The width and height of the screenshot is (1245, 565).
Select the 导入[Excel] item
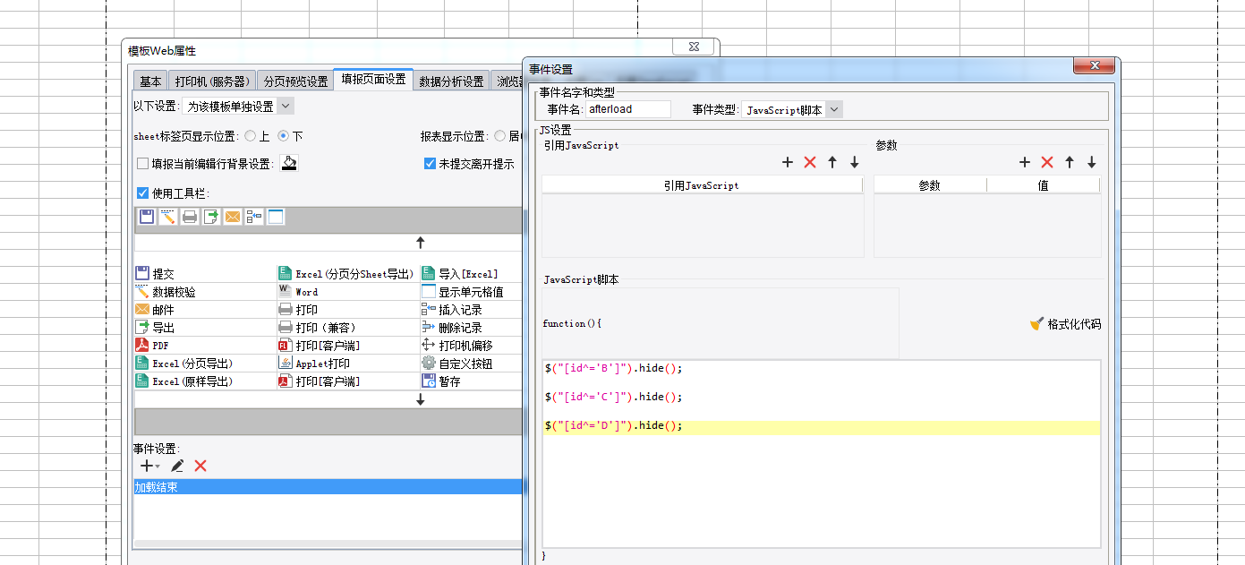(x=460, y=274)
